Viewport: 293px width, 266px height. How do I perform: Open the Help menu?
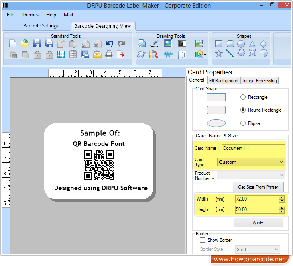[51, 15]
